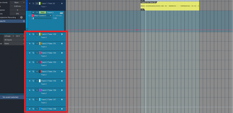Open the Effect Control 2 parameter dropdown
The image size is (233, 113).
[x=42, y=16]
